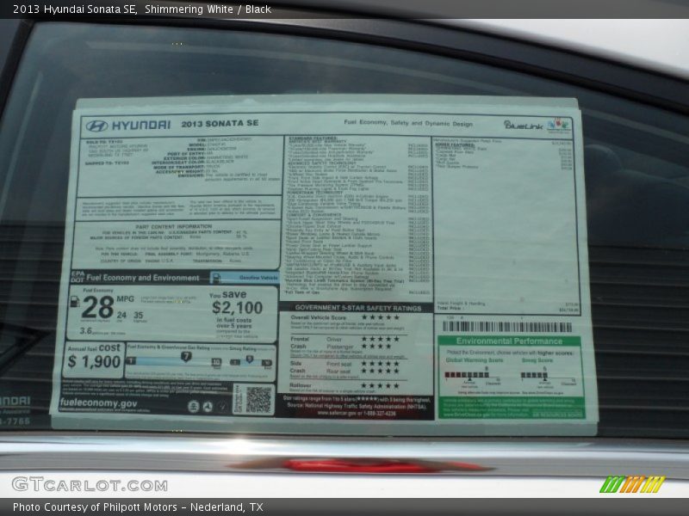Click "Photo Courtesy of Philpott Motors" caption
Screen dimensions: 689x516
[95, 507]
